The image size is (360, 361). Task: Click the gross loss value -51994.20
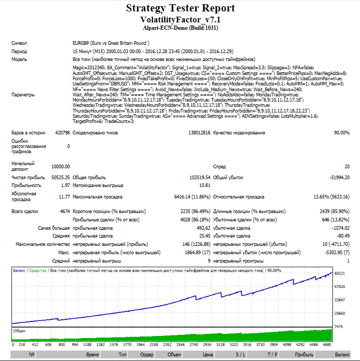pyautogui.click(x=339, y=178)
